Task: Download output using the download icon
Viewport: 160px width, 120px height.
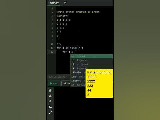Action: click(x=50, y=96)
